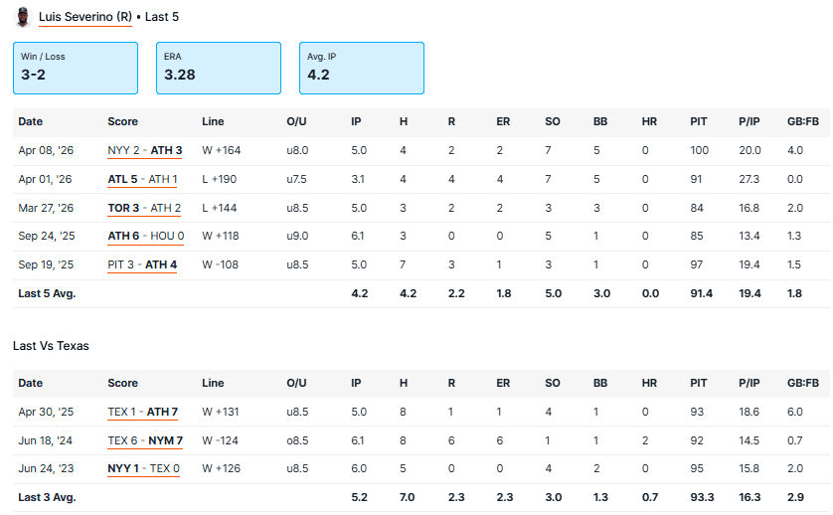Open the TEX 1 - ATH 7 game
The width and height of the screenshot is (833, 515).
142,412
